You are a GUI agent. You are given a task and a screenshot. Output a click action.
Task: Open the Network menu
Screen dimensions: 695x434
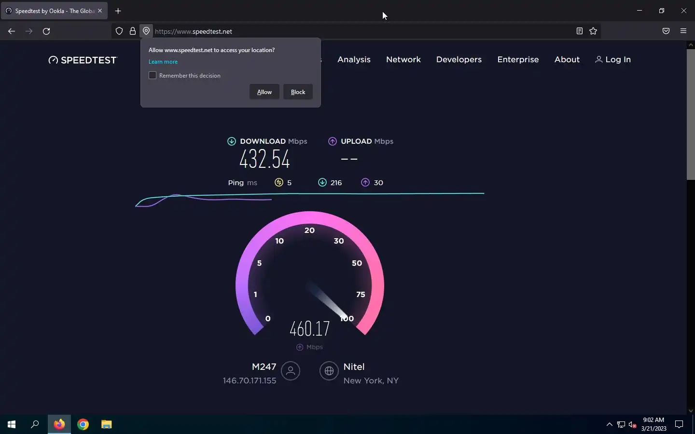point(403,59)
